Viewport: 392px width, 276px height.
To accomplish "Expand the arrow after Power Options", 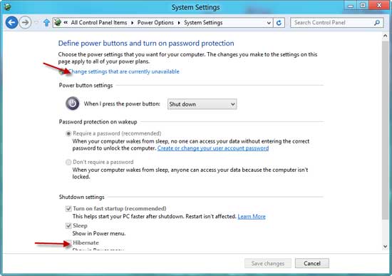I will click(179, 23).
